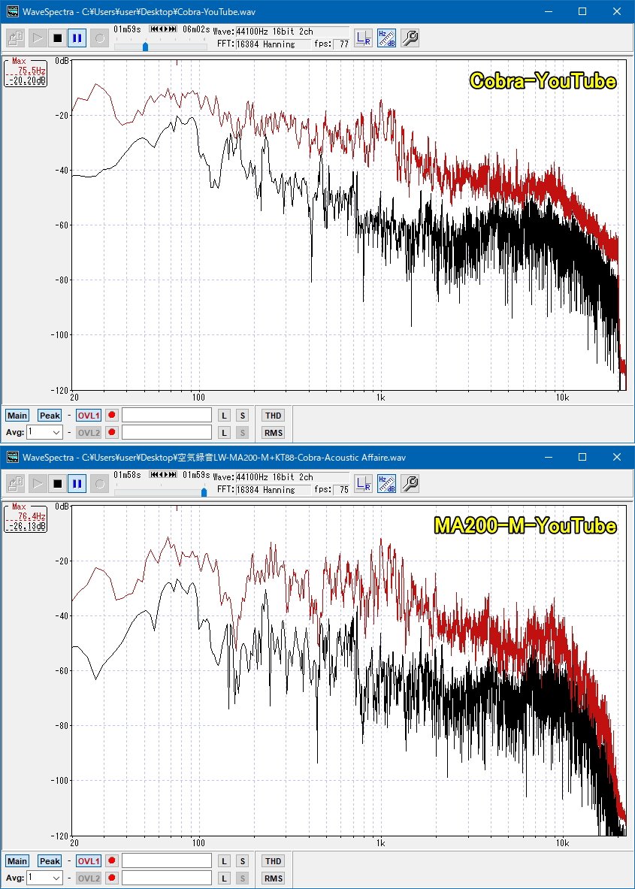Open file icon in Cobra-YouTube window
The height and width of the screenshot is (889, 635).
(x=15, y=38)
